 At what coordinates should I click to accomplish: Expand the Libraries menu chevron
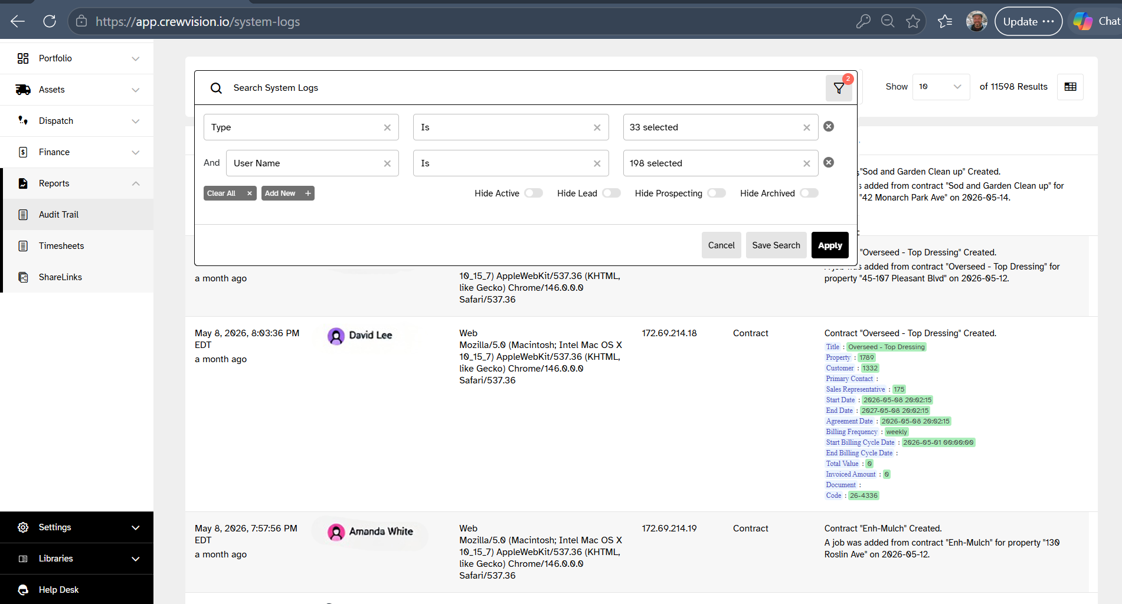pos(136,559)
